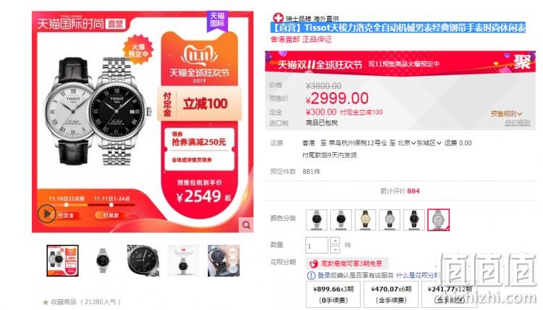The image size is (543, 310).
Task: Click the 天猫国际 purple badge
Action: [217, 20]
